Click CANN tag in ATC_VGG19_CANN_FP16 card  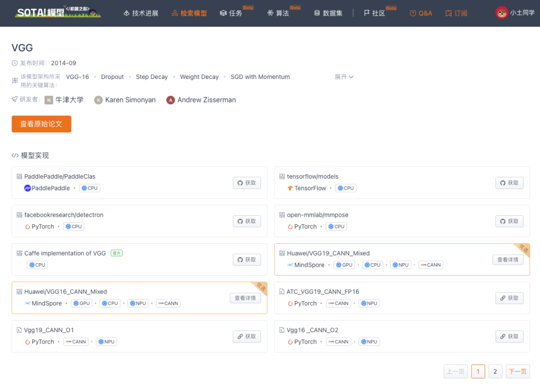(338, 303)
